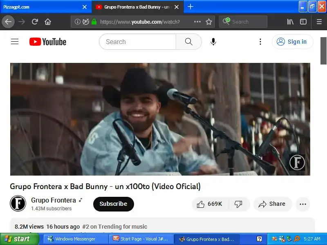Click the tracking protection shield icon
The width and height of the screenshot is (327, 245).
pos(86,22)
